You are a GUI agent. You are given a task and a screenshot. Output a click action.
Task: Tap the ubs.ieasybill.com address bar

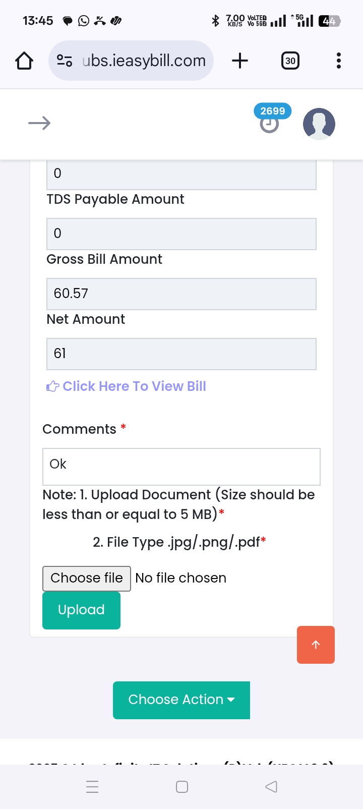(x=144, y=61)
